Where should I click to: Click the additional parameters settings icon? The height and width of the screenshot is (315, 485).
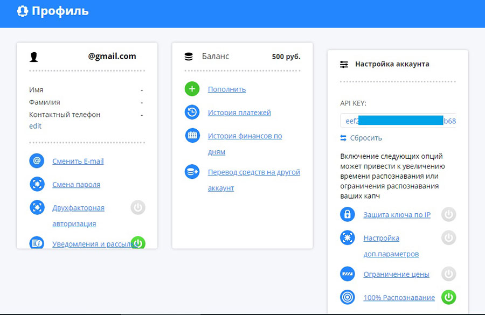pyautogui.click(x=348, y=237)
